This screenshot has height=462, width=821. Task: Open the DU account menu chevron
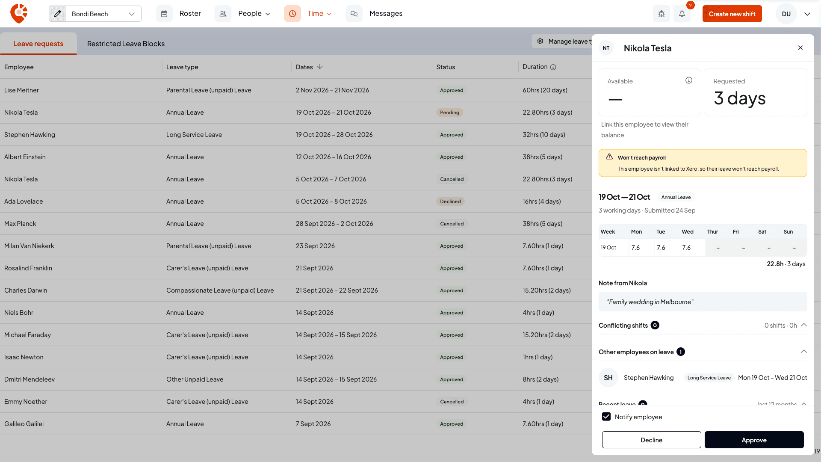(x=807, y=14)
